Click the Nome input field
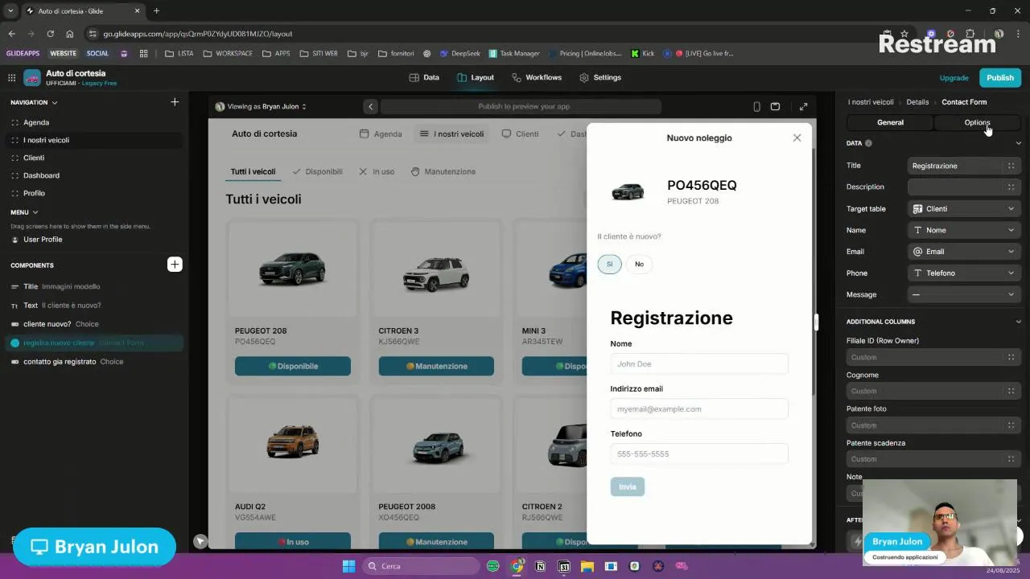 click(x=699, y=364)
